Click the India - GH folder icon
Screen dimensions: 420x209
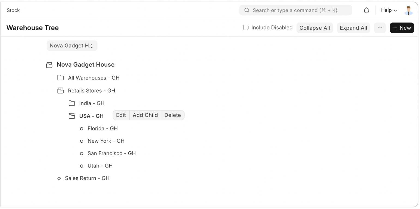click(72, 103)
